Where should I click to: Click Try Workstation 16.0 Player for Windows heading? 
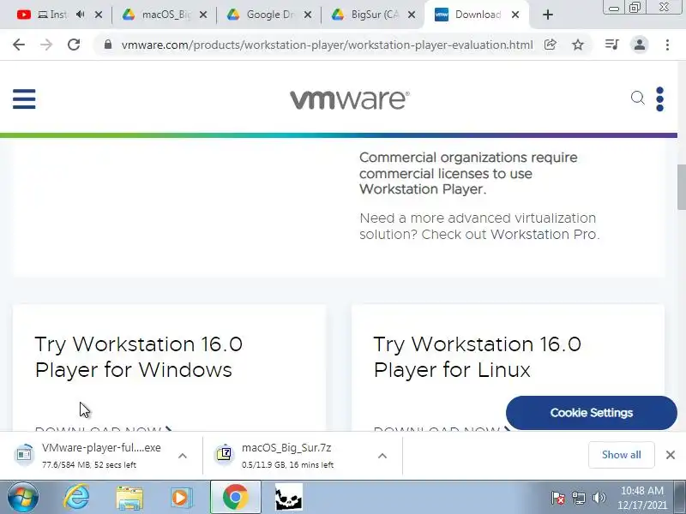pos(138,356)
